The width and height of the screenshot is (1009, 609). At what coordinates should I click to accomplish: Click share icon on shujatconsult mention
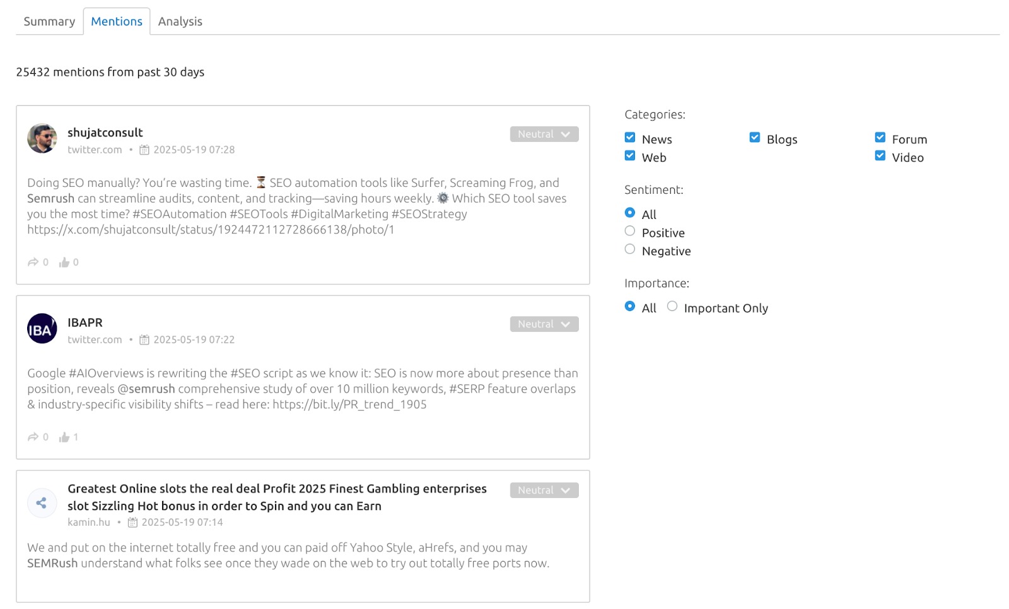click(x=33, y=263)
